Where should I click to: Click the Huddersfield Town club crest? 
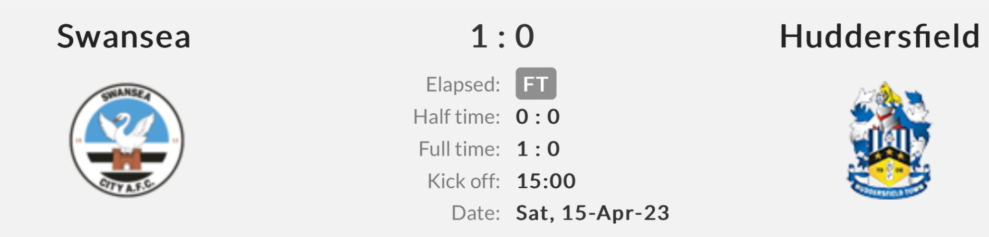[889, 140]
